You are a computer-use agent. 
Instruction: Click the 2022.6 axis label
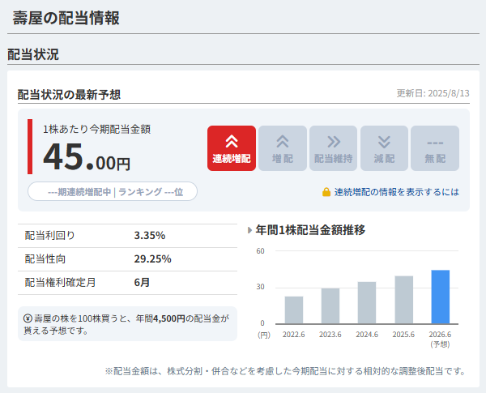(293, 335)
